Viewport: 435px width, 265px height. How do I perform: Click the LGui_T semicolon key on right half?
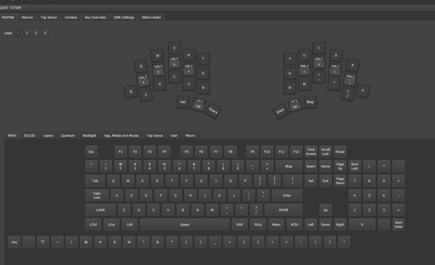point(350,79)
